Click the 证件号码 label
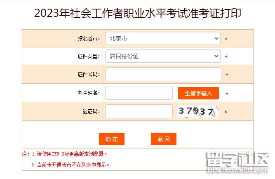The width and height of the screenshot is (275, 179). [89, 74]
